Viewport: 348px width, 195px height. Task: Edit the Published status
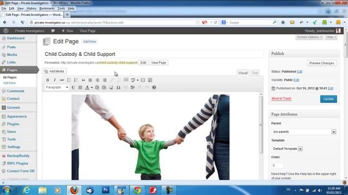pos(300,71)
